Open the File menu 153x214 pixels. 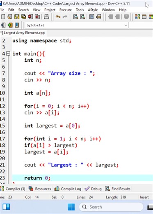pyautogui.click(x=2, y=10)
